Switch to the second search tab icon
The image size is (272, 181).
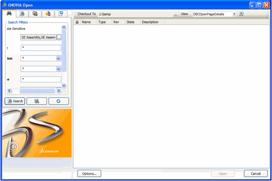(x=22, y=14)
